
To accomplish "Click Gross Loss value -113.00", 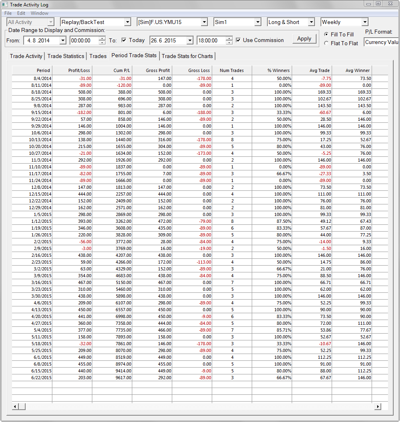I will pyautogui.click(x=192, y=262).
